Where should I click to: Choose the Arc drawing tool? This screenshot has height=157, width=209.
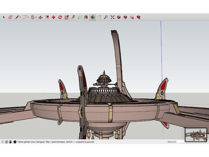point(25,17)
